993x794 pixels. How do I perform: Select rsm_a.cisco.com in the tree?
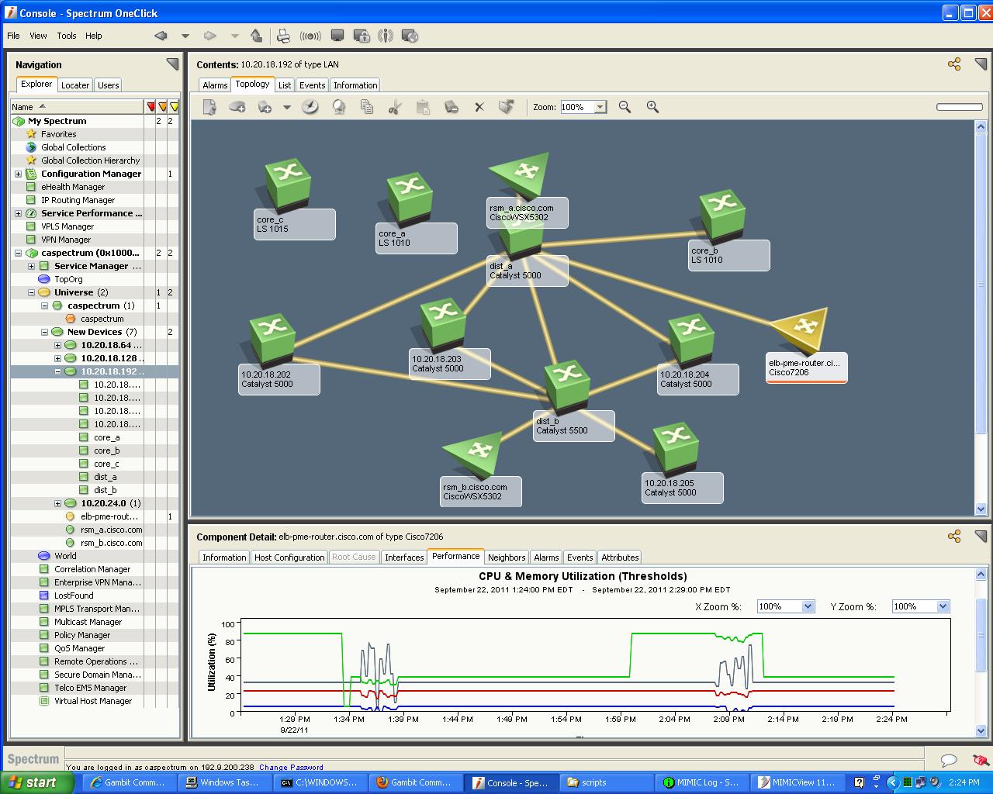pos(112,530)
